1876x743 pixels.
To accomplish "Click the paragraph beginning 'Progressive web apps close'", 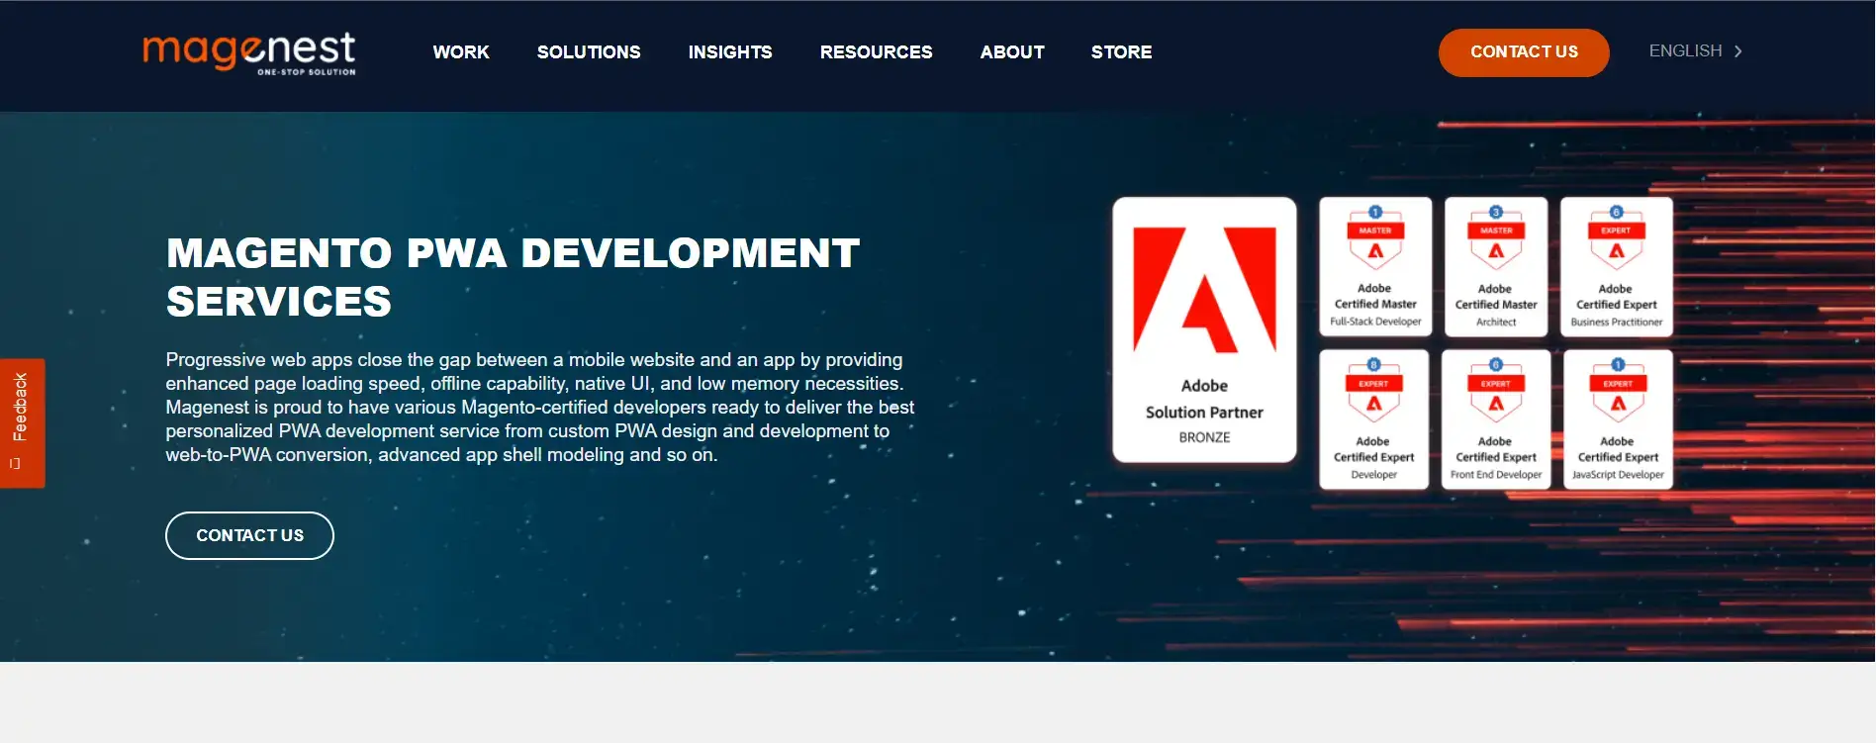I will (x=540, y=408).
